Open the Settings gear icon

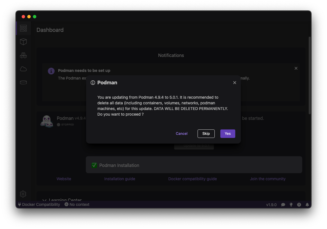(23, 194)
